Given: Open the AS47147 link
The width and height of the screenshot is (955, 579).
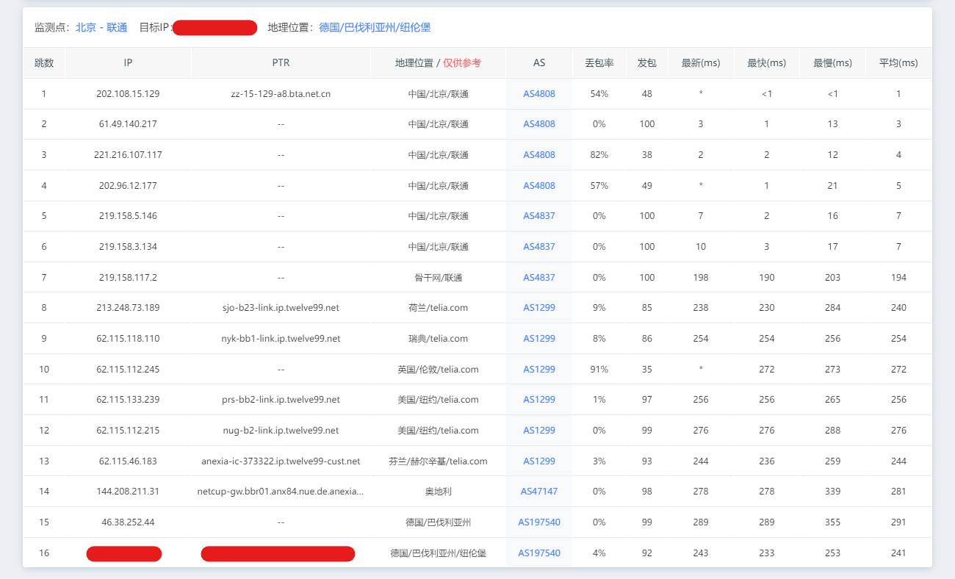Looking at the screenshot, I should pos(539,492).
